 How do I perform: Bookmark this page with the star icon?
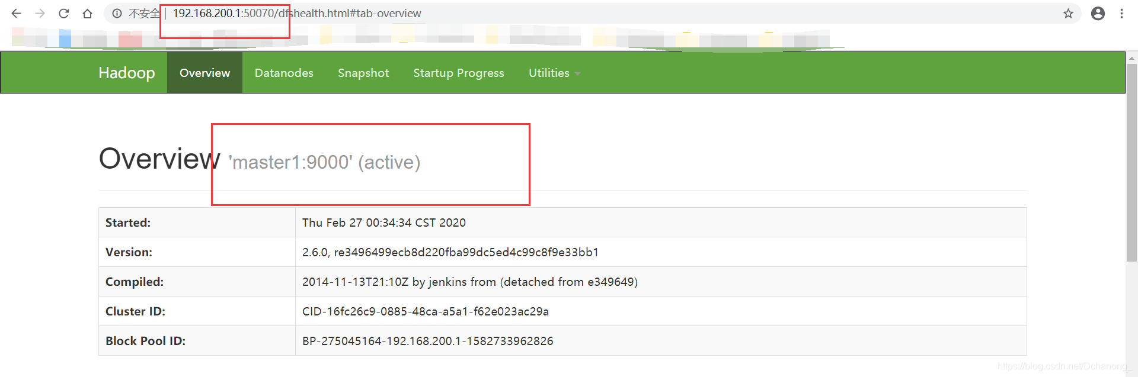pos(1068,14)
